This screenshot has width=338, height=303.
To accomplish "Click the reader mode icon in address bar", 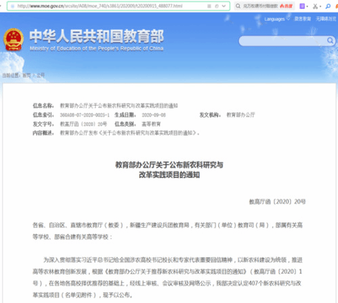I will pyautogui.click(x=209, y=6).
